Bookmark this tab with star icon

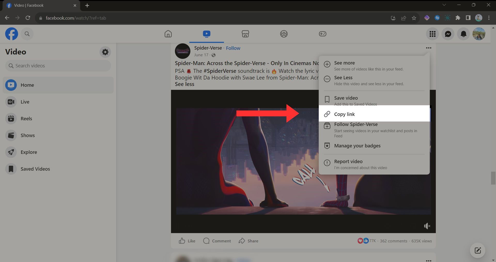[414, 18]
